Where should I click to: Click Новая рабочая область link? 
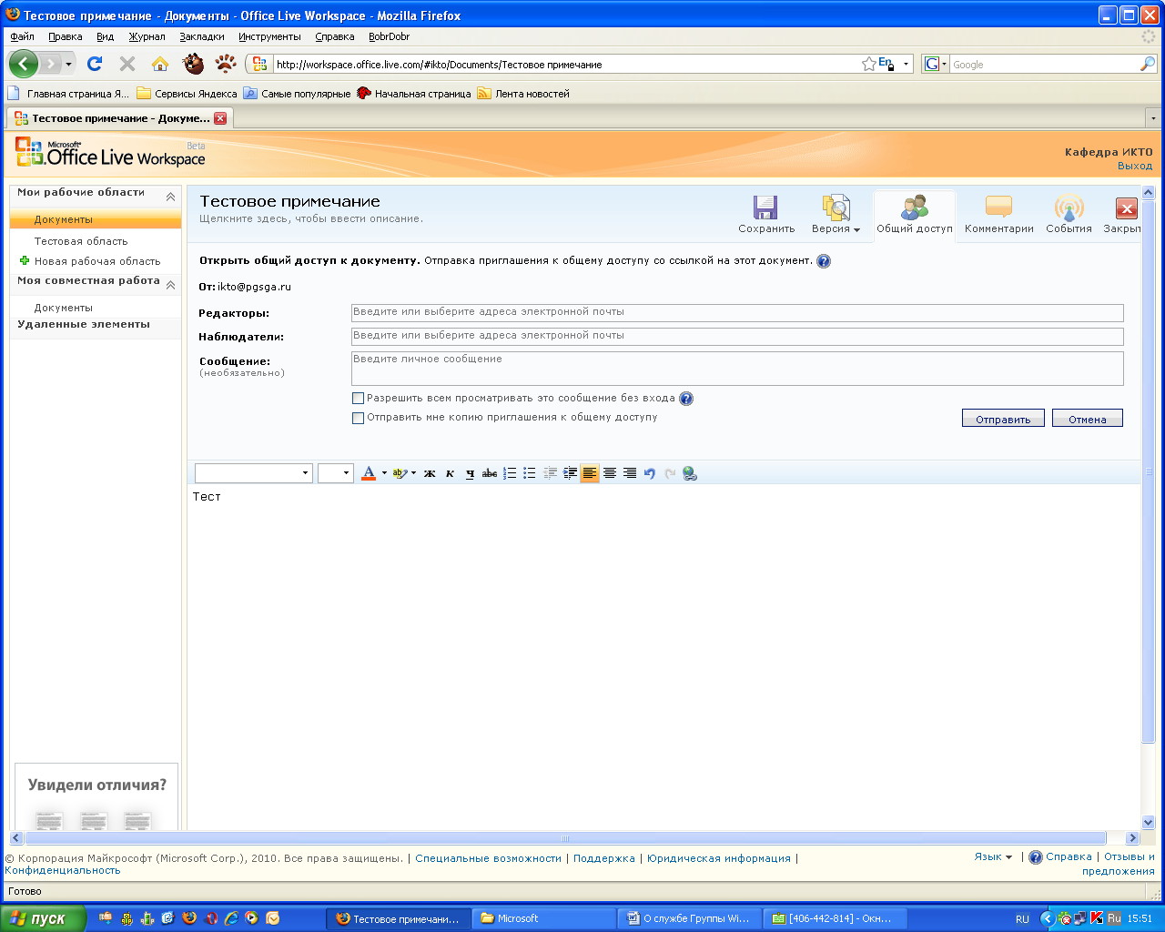click(97, 261)
